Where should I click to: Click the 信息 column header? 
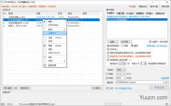coord(46,13)
